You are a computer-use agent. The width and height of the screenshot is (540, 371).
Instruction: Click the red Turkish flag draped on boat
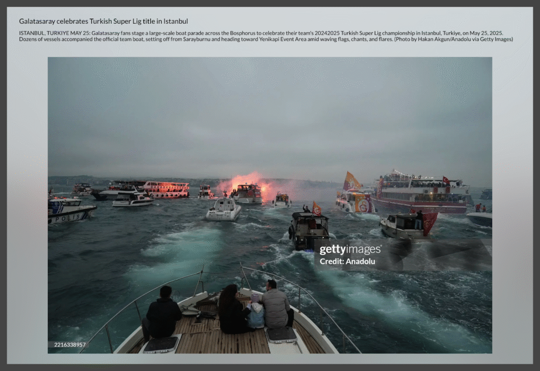coord(429,222)
